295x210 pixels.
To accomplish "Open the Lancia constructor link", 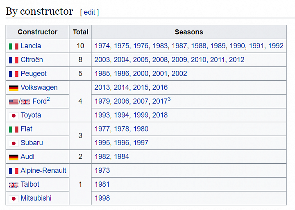I will (31, 46).
